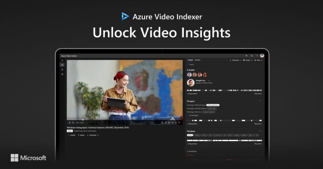323x169 pixels.
Task: Open the playback speed clock icon
Action: [166, 123]
